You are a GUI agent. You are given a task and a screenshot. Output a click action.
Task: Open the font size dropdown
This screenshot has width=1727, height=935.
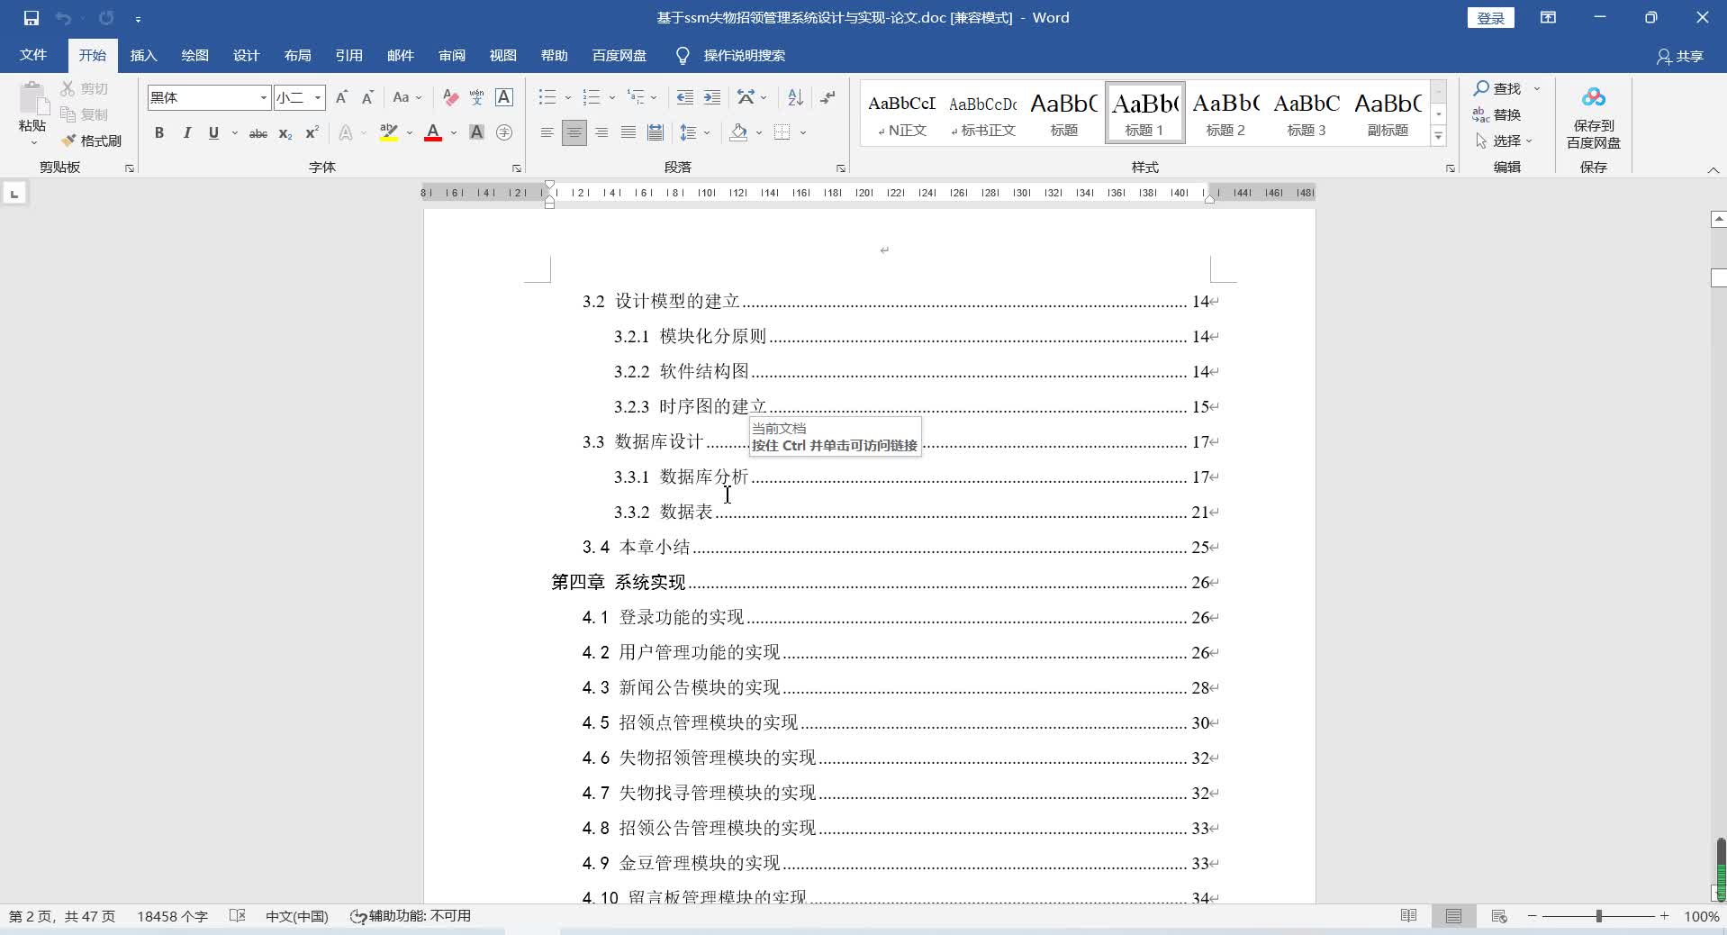(318, 97)
